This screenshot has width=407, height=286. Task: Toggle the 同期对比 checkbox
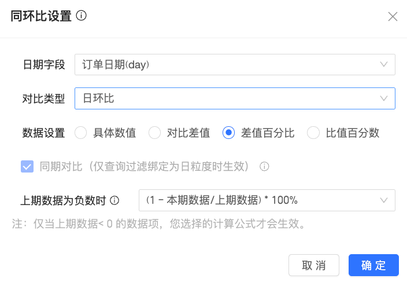click(27, 167)
